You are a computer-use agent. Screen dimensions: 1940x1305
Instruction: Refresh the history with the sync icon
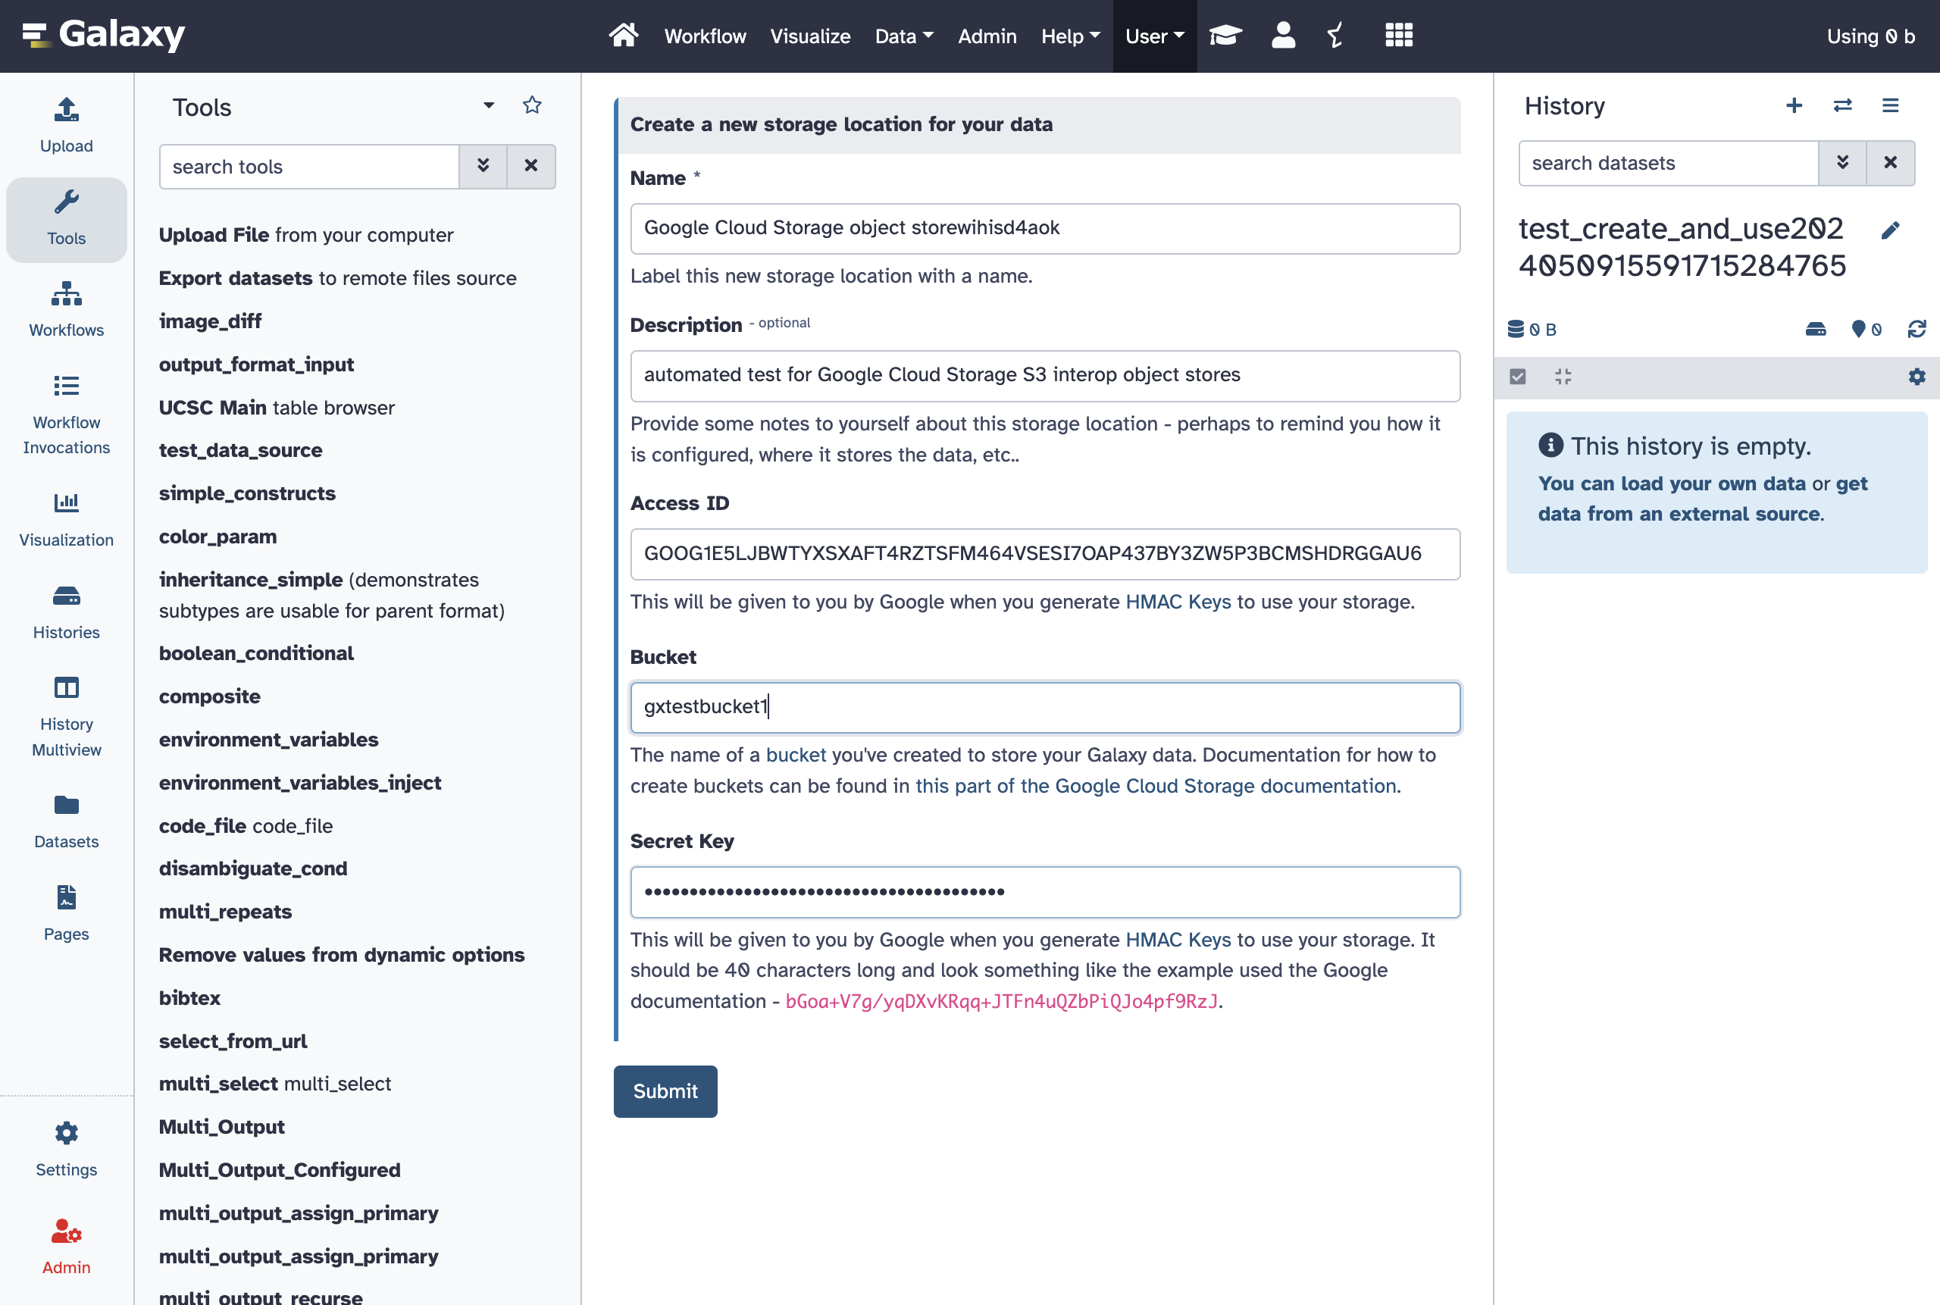(x=1916, y=328)
